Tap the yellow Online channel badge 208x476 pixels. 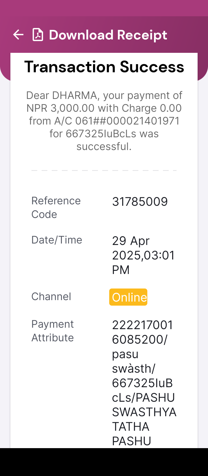tap(128, 297)
